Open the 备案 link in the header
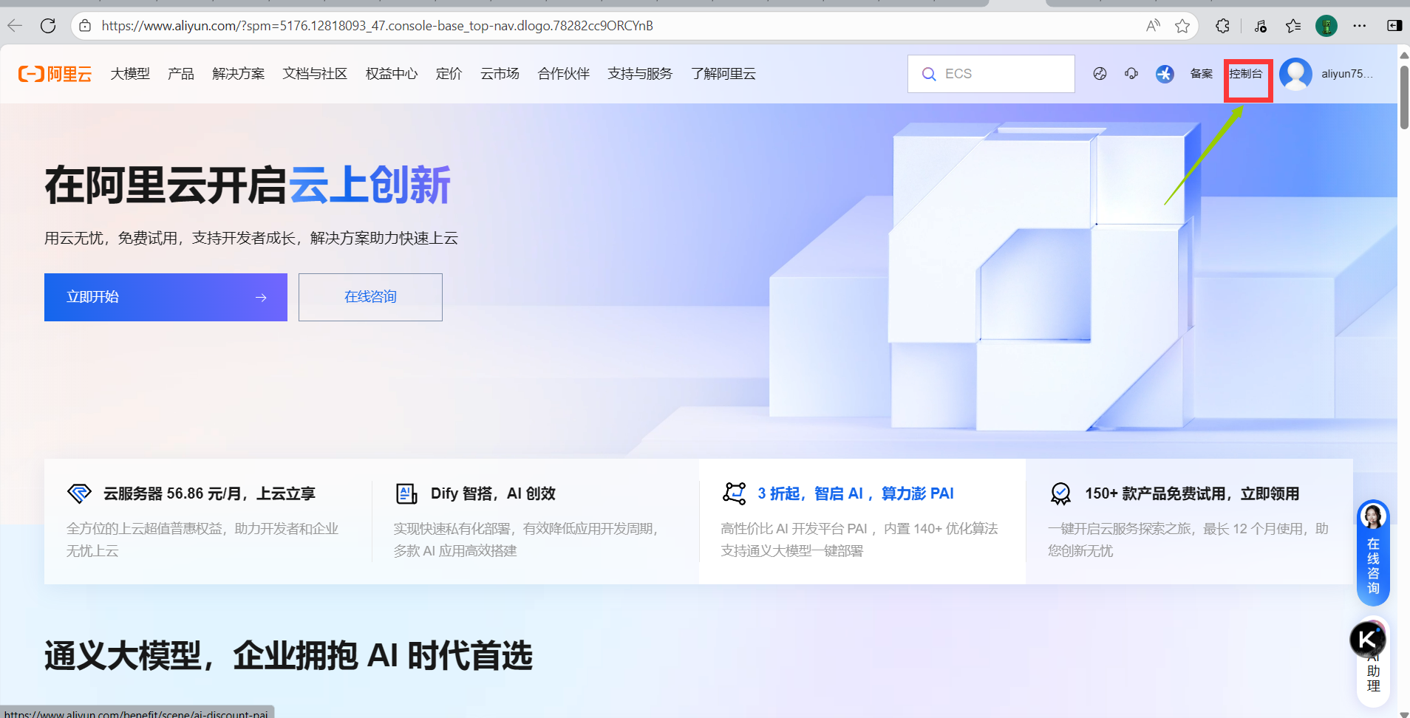This screenshot has height=718, width=1410. (1202, 74)
